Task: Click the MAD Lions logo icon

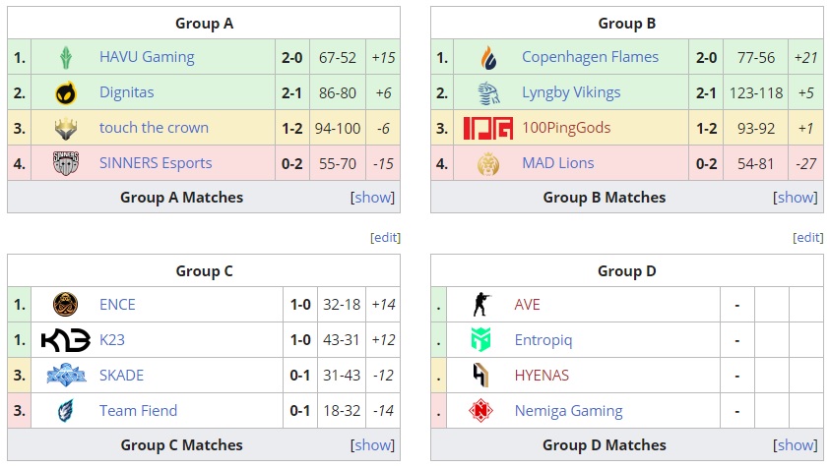Action: [x=488, y=163]
